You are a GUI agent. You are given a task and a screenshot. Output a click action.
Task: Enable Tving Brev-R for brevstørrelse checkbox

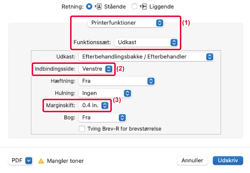82,129
